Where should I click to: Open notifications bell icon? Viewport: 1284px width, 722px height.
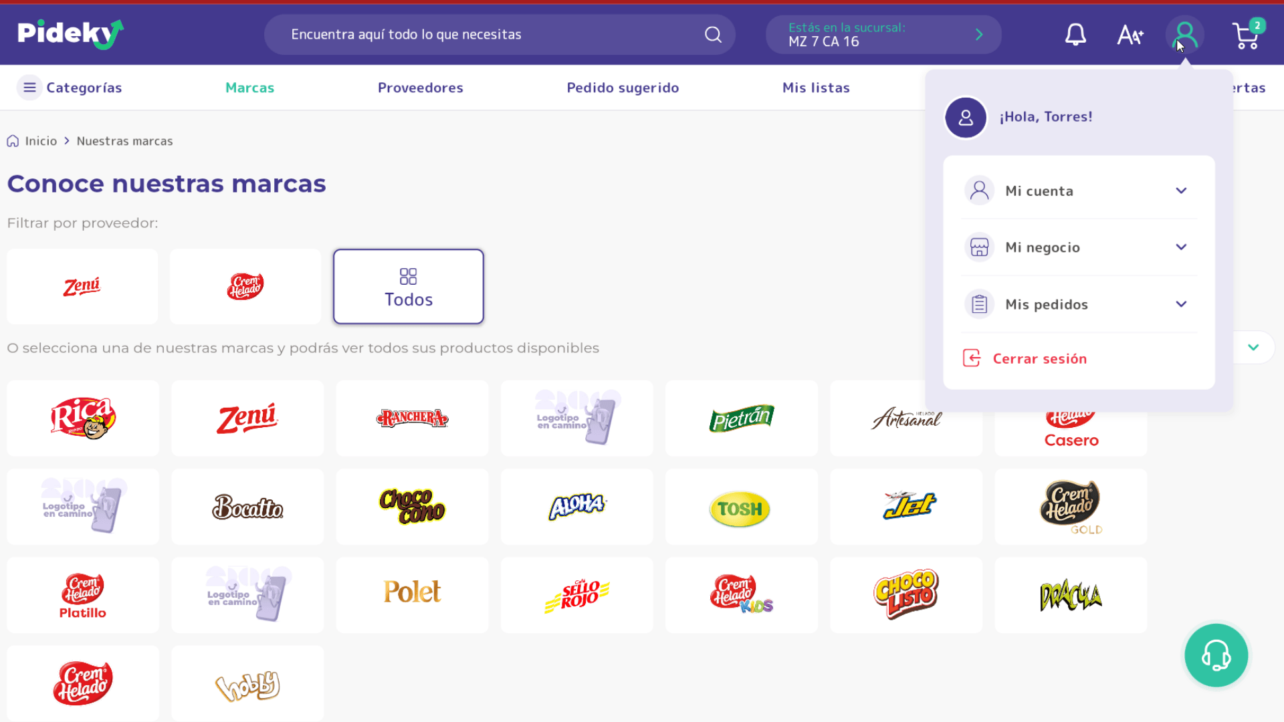click(x=1075, y=35)
